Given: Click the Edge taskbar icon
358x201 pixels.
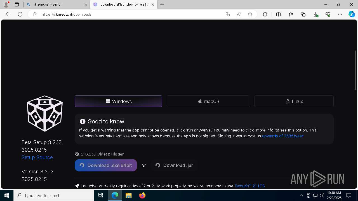Looking at the screenshot, I should (x=115, y=195).
